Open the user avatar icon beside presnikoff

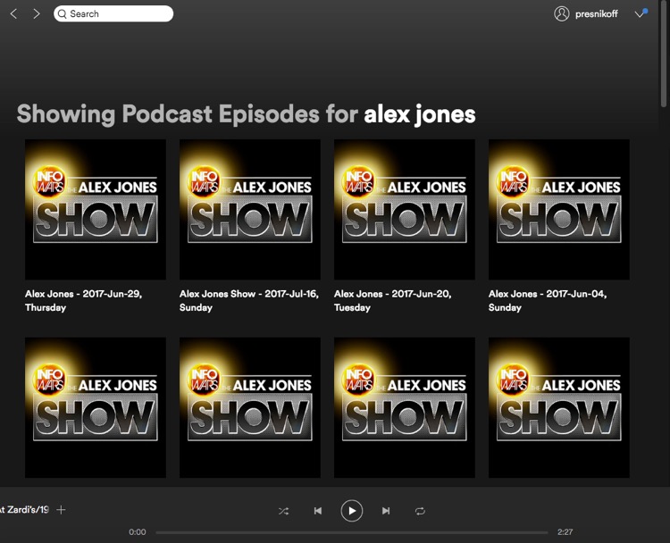point(562,13)
